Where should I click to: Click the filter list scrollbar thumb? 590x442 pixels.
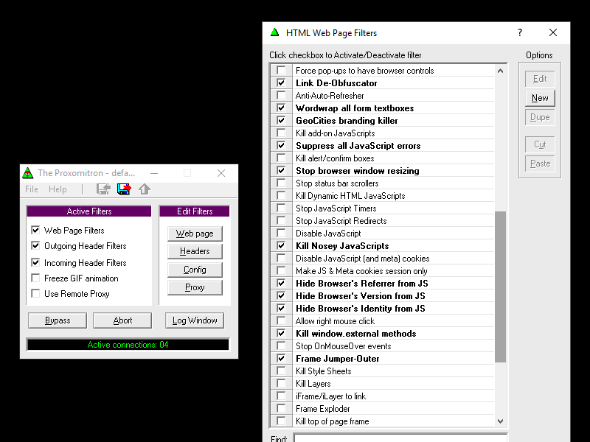coord(500,287)
